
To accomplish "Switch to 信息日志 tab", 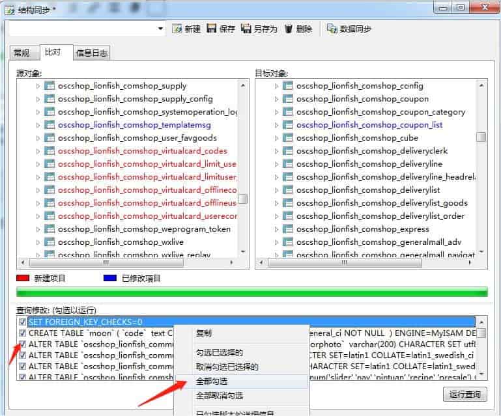I will pyautogui.click(x=92, y=53).
